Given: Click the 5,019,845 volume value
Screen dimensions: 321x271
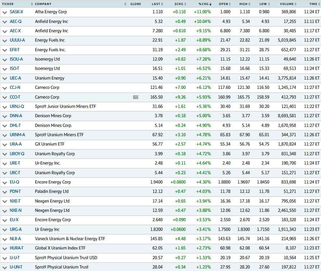Looking at the screenshot, I should tap(287, 40).
